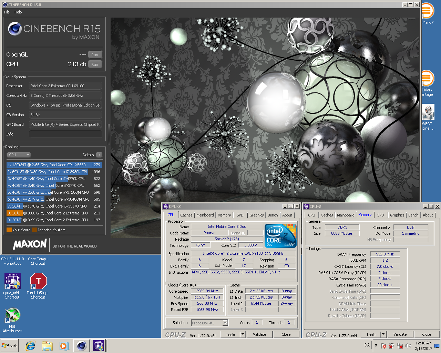
Task: Expand ranking Details arrow button
Action: coord(99,155)
